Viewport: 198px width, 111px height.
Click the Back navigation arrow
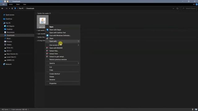click(x=2, y=8)
